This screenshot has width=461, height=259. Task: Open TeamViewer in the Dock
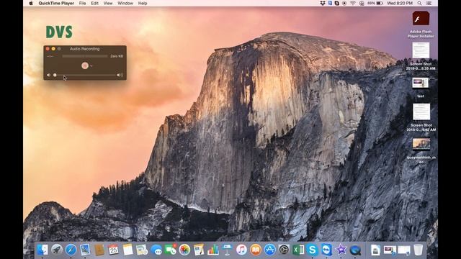pyautogui.click(x=326, y=250)
